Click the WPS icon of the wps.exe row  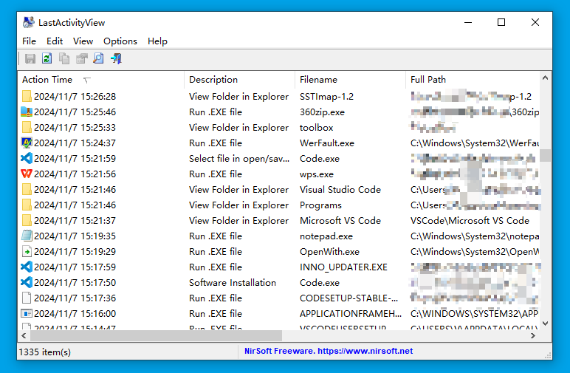click(x=27, y=174)
